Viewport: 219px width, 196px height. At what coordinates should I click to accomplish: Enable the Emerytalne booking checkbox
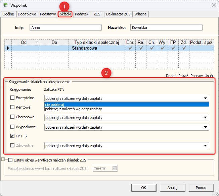pos(12,98)
